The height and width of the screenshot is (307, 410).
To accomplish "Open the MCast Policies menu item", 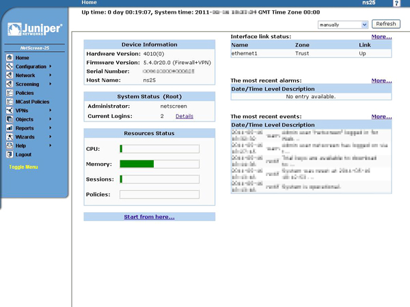I will pos(32,102).
